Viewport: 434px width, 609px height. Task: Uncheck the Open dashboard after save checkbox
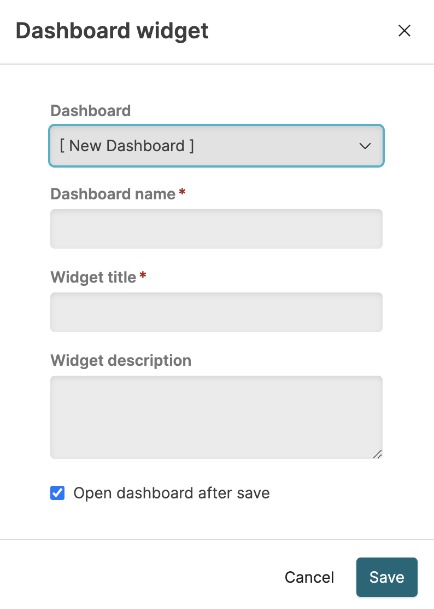click(x=57, y=493)
